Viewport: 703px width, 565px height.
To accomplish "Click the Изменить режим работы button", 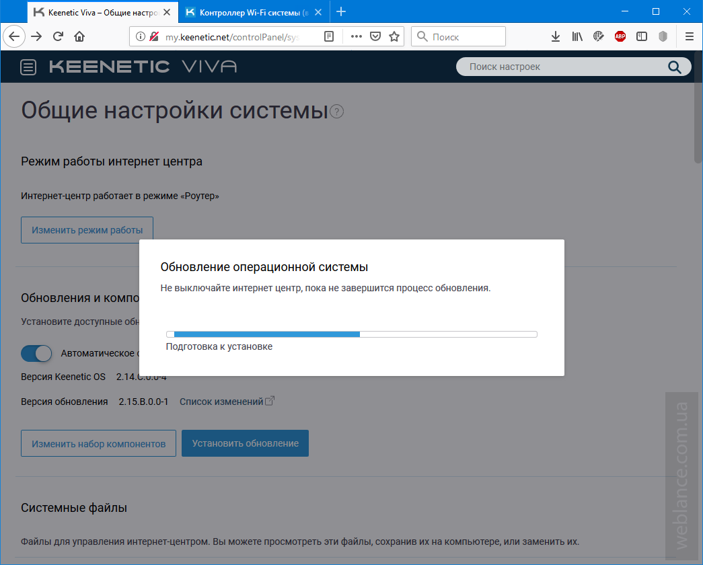I will tap(87, 230).
